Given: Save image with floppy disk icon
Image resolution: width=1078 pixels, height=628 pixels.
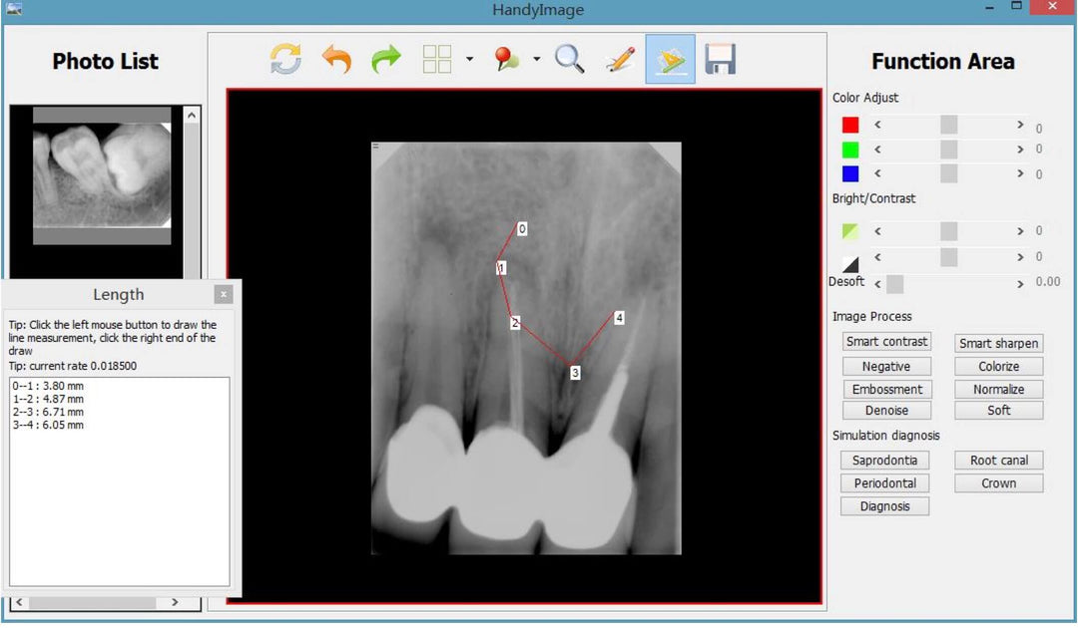Looking at the screenshot, I should point(720,59).
